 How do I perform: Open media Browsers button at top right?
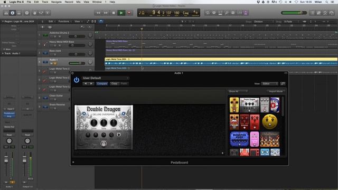(331, 13)
